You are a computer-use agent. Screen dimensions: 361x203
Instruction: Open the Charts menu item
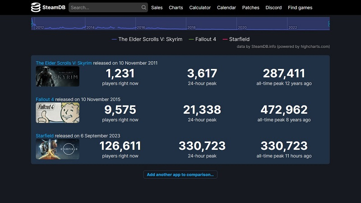click(x=176, y=8)
